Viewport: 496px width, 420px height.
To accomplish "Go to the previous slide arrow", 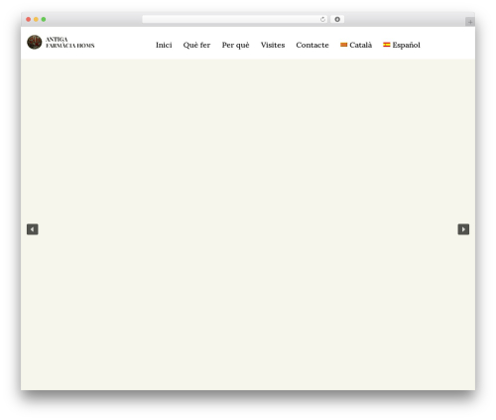I will coord(33,229).
